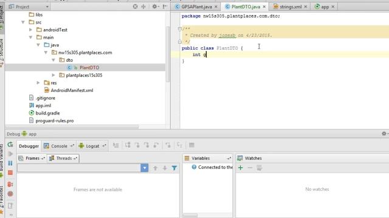Open Favorites sidebar button
Viewport: 389px width, 218px height.
(2, 200)
